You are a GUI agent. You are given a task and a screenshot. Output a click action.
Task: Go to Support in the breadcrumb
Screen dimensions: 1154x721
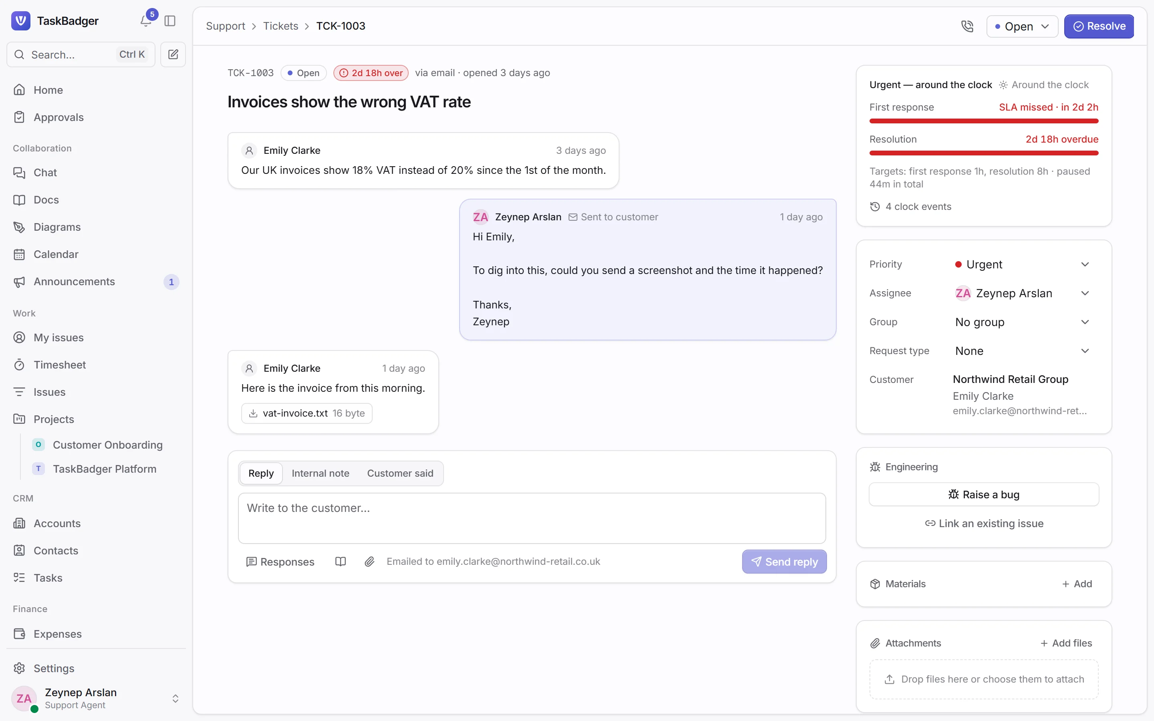pos(226,26)
